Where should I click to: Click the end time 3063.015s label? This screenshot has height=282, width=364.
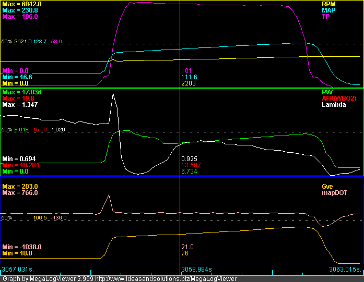345,269
